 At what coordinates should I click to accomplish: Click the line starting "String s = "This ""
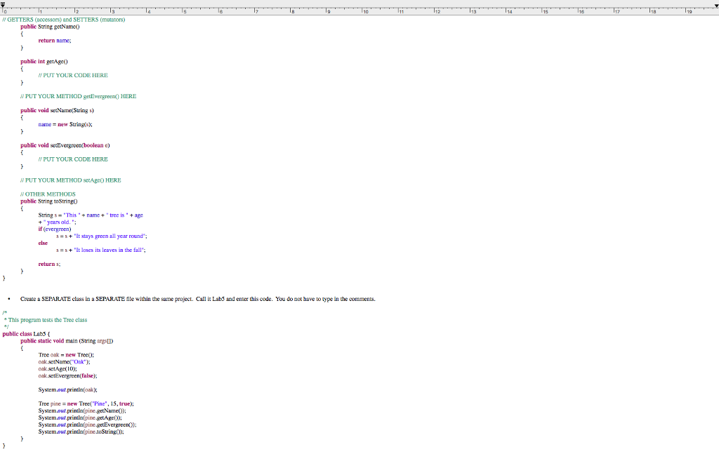(91, 215)
